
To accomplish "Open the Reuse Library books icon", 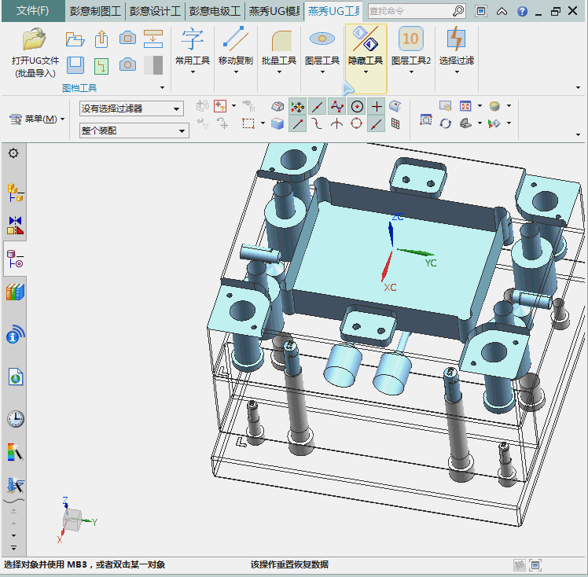I will [14, 292].
